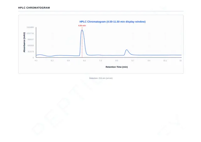The width and height of the screenshot is (201, 142).
Task: Click the 10.1 x-axis tick label
Action: pyautogui.click(x=165, y=60)
